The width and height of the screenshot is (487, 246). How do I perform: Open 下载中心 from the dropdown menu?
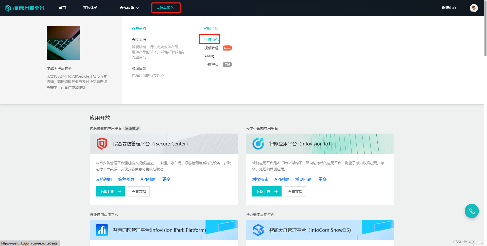click(x=211, y=64)
